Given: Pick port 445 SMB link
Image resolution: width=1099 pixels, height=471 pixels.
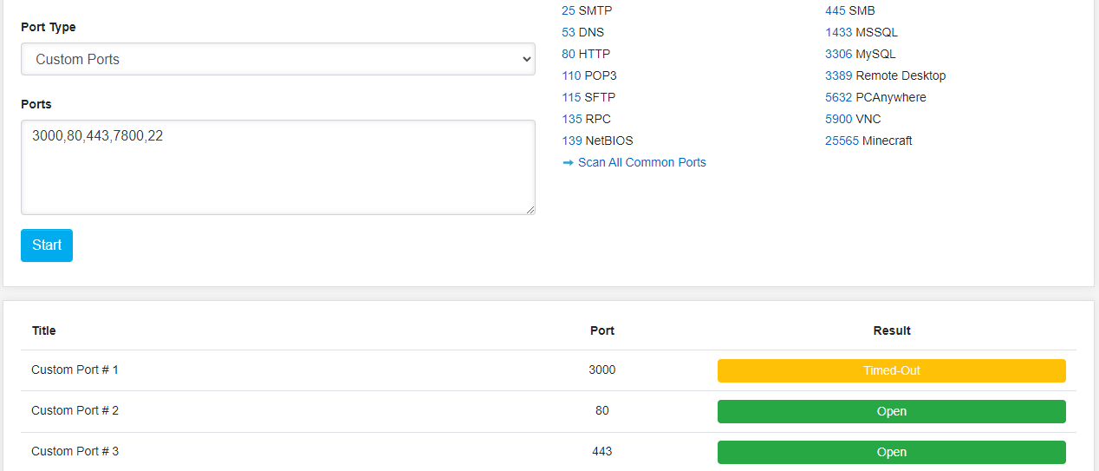Looking at the screenshot, I should 835,10.
